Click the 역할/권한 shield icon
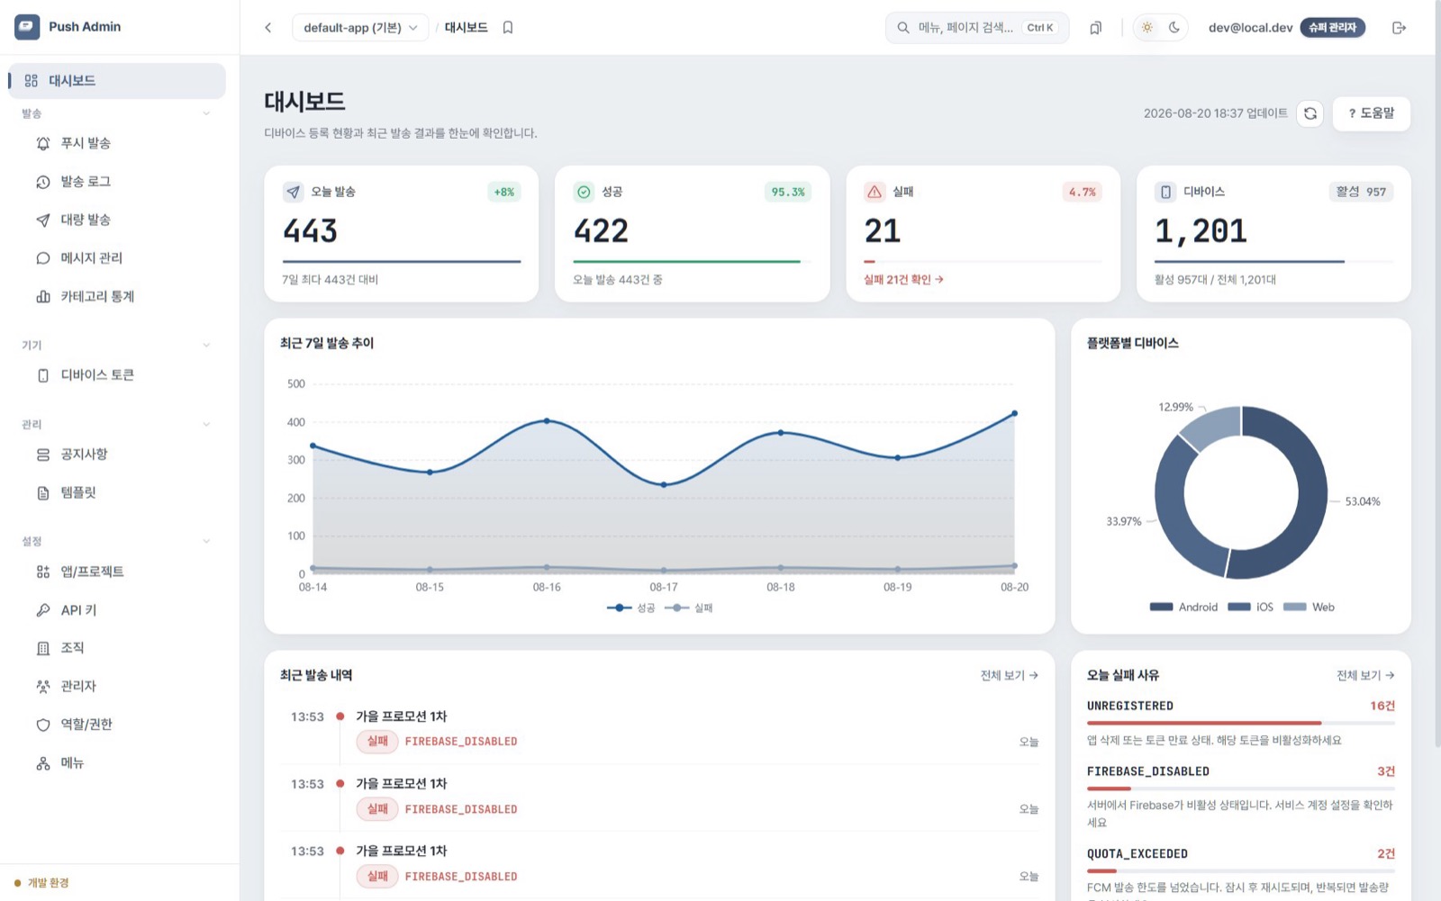The image size is (1441, 901). pyautogui.click(x=43, y=725)
